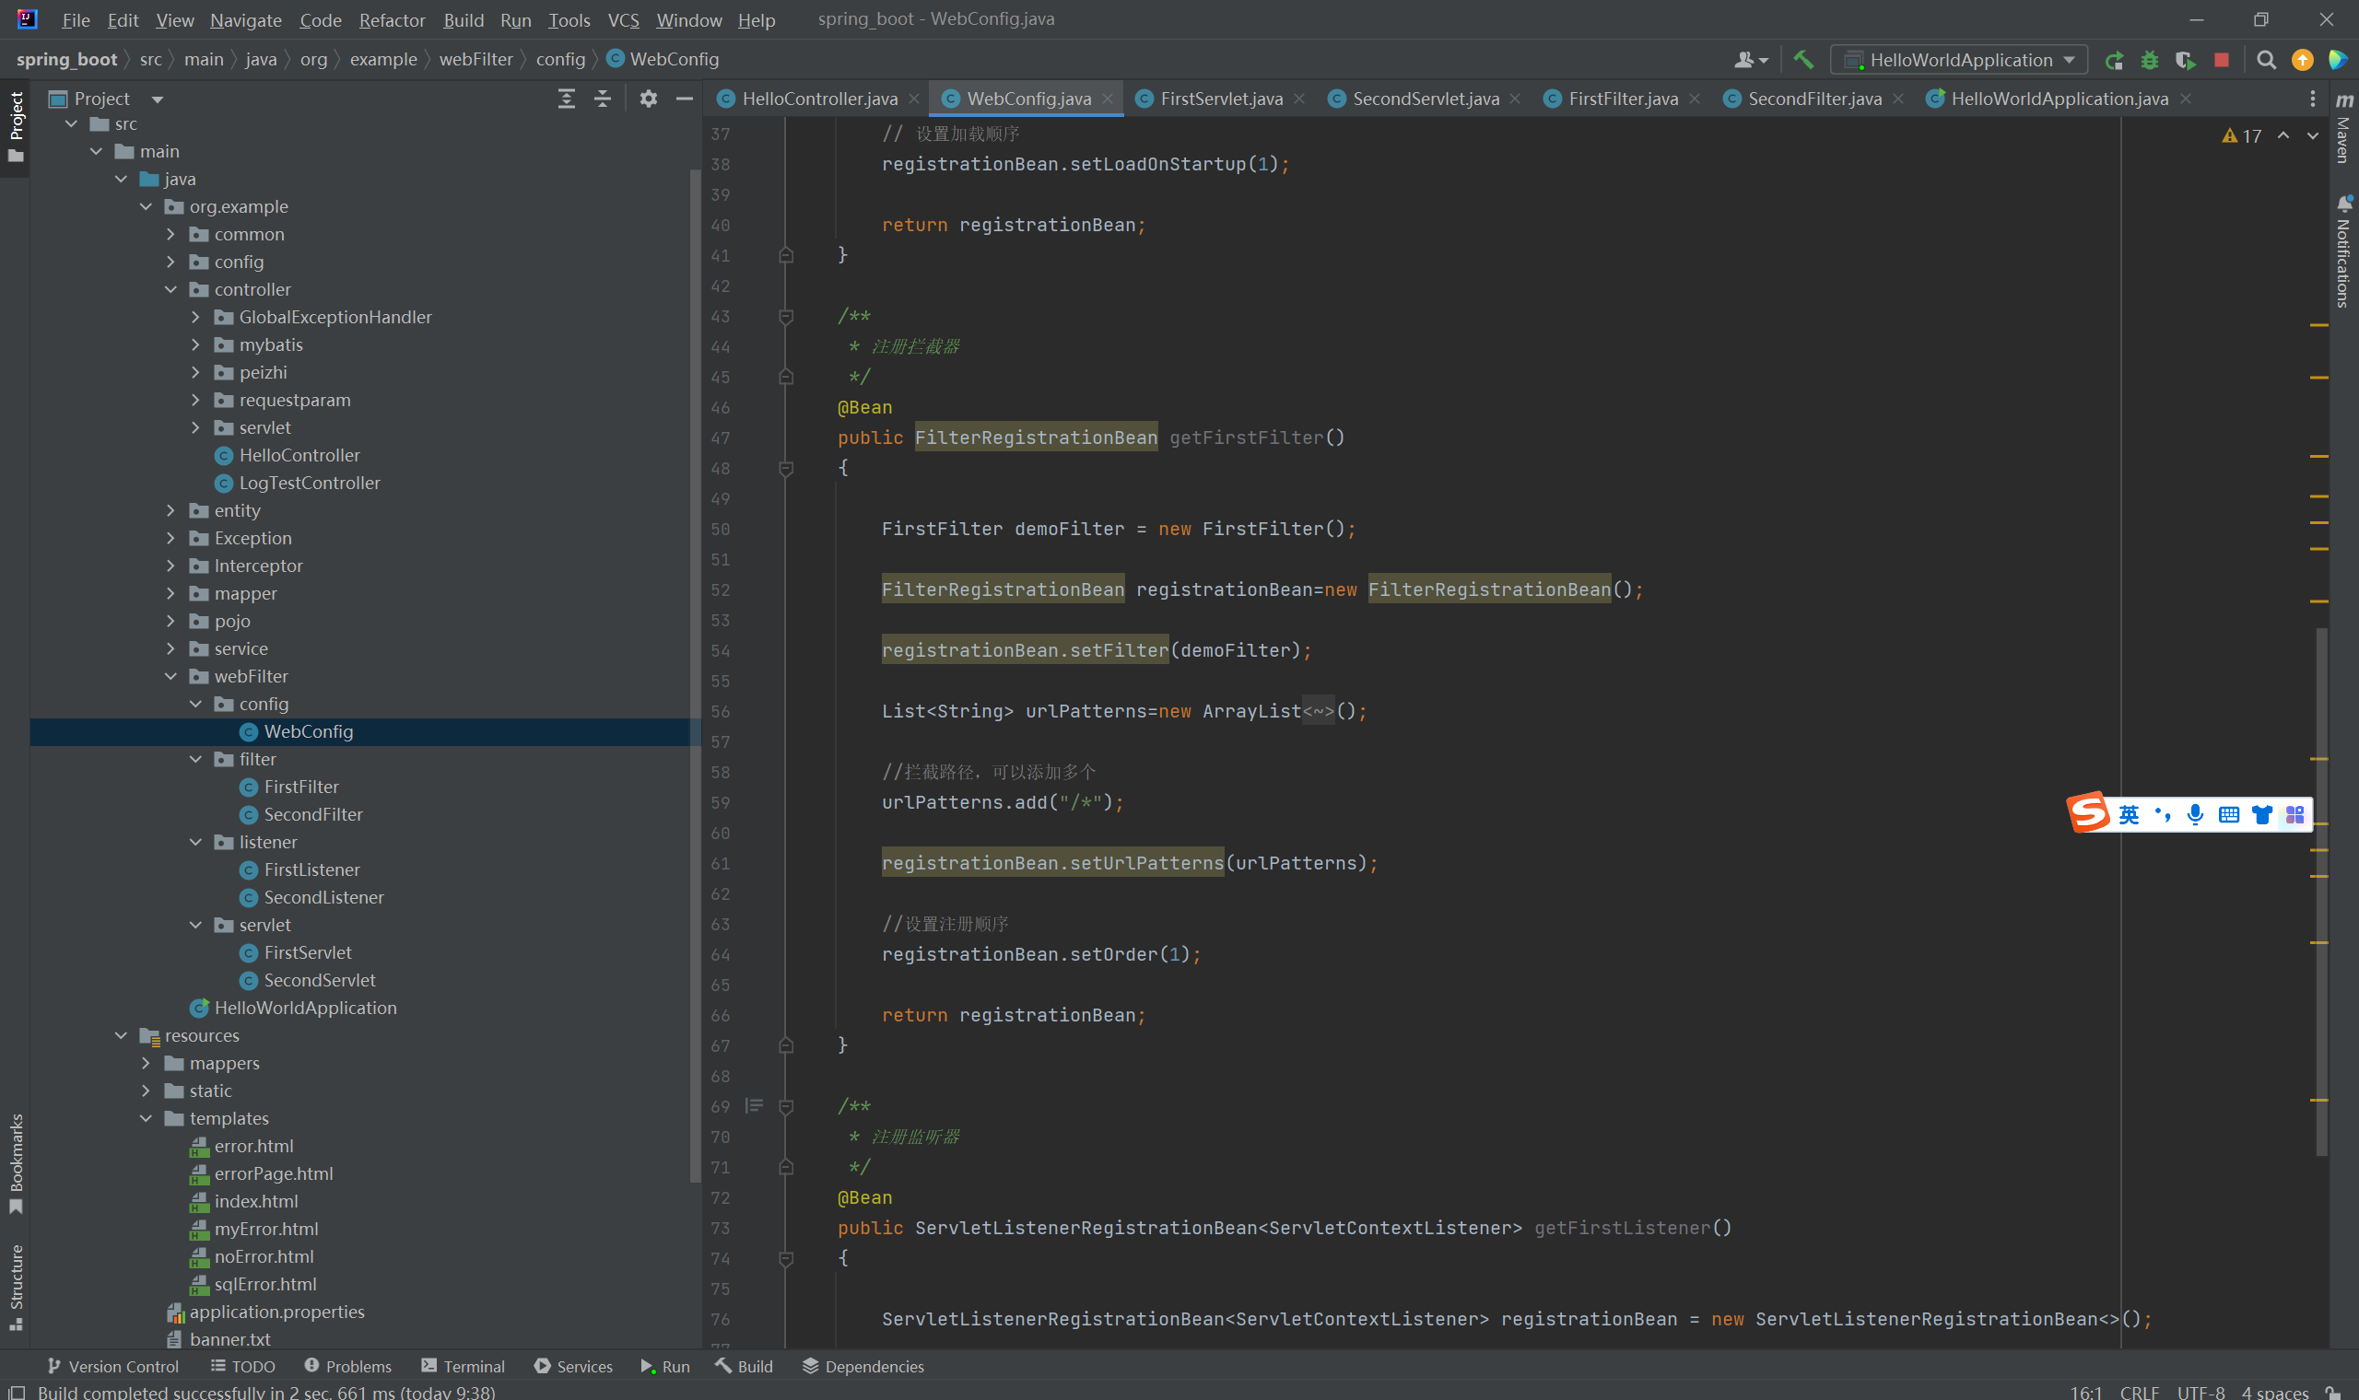Stop the running application with the red stop icon

(2221, 61)
